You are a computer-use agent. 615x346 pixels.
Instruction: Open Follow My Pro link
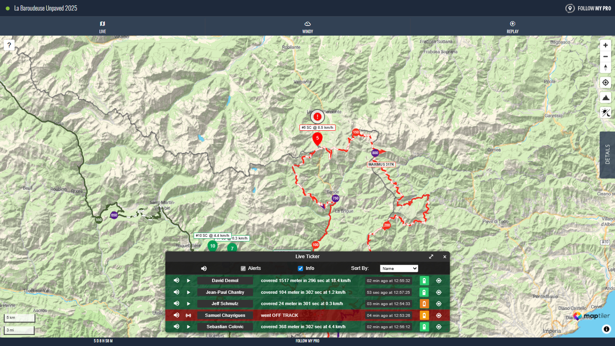click(588, 8)
